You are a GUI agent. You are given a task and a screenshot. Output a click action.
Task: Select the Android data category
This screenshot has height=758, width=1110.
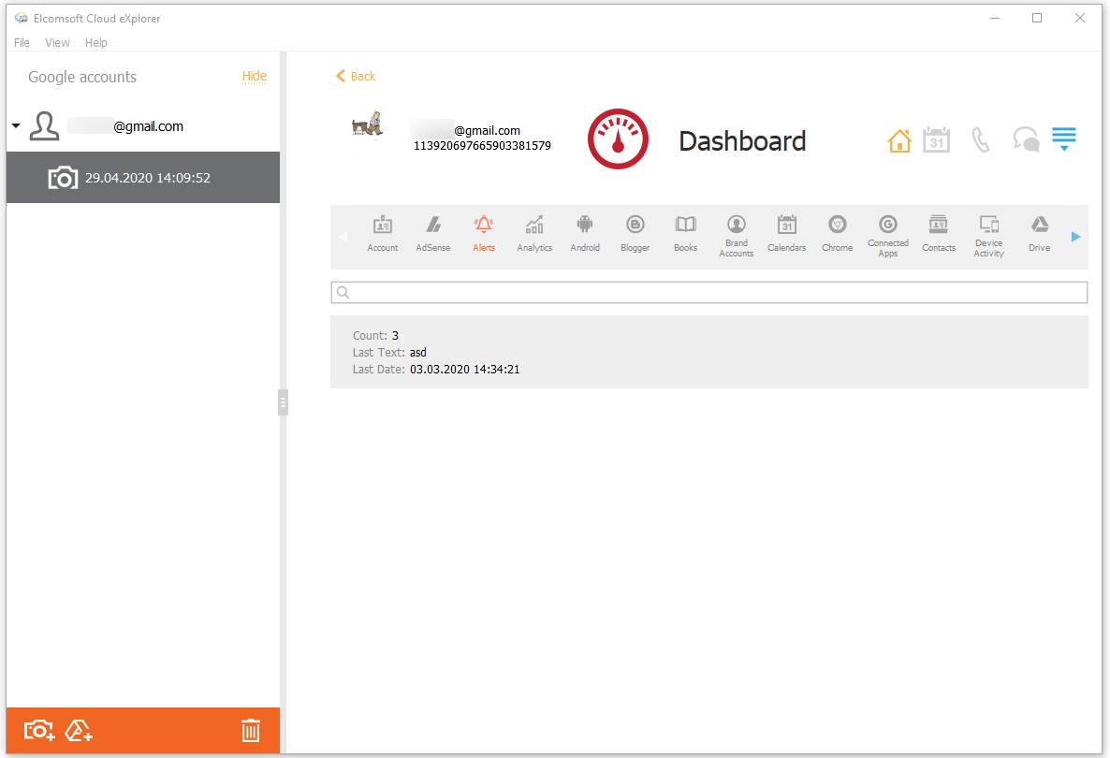585,234
